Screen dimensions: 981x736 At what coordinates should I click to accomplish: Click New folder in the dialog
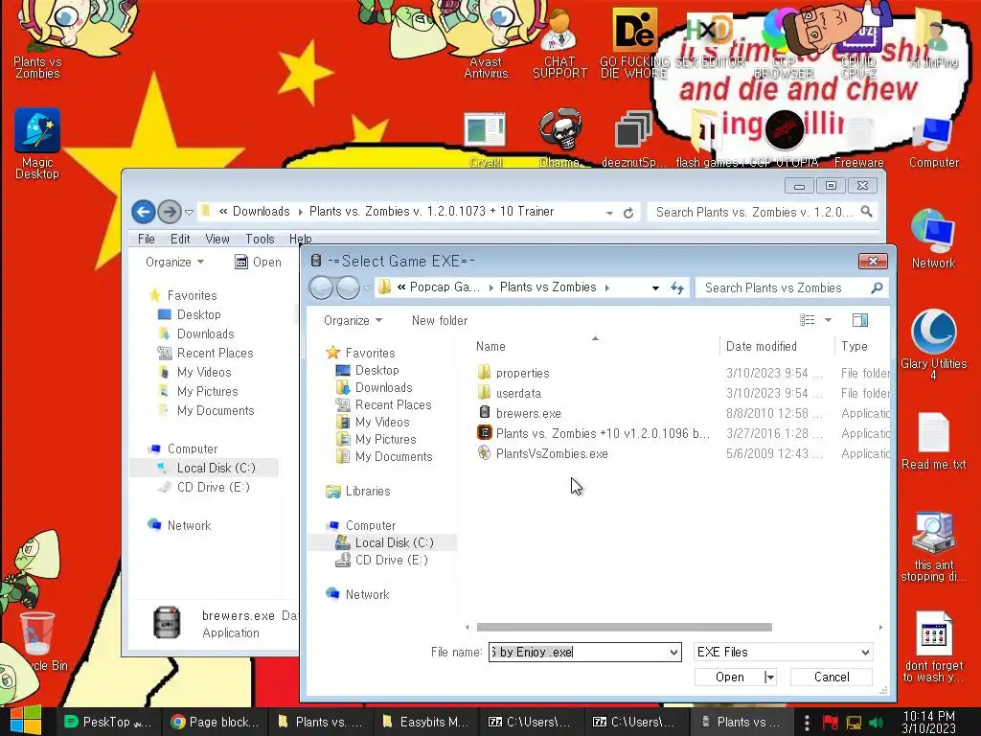(439, 320)
